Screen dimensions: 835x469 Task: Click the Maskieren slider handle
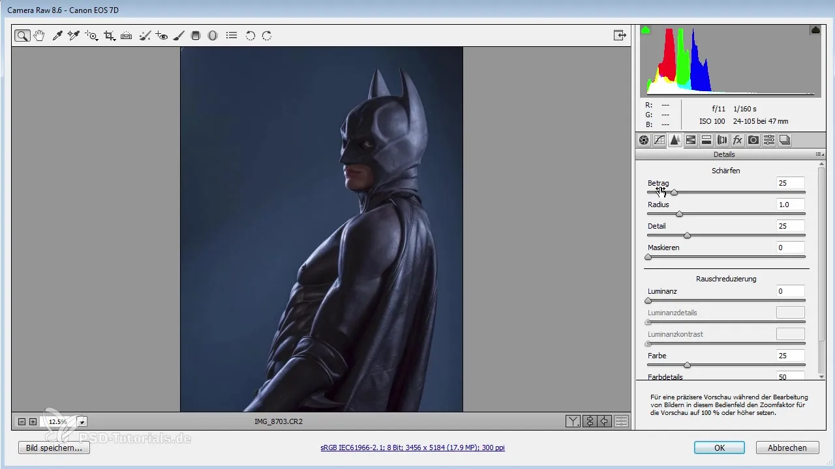tap(648, 257)
